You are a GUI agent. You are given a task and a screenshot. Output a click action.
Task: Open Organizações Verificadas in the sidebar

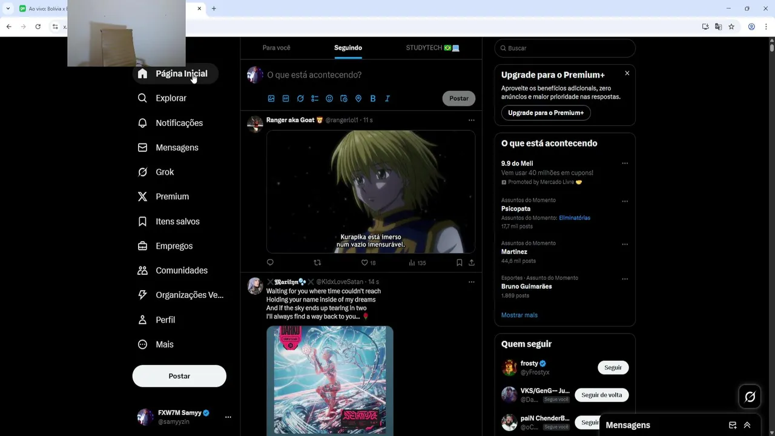click(180, 295)
